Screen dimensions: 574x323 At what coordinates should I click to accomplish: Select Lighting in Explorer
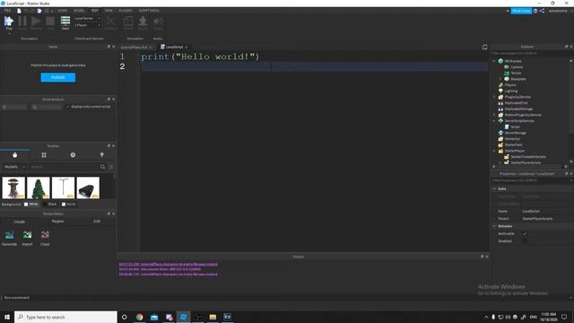coord(511,91)
